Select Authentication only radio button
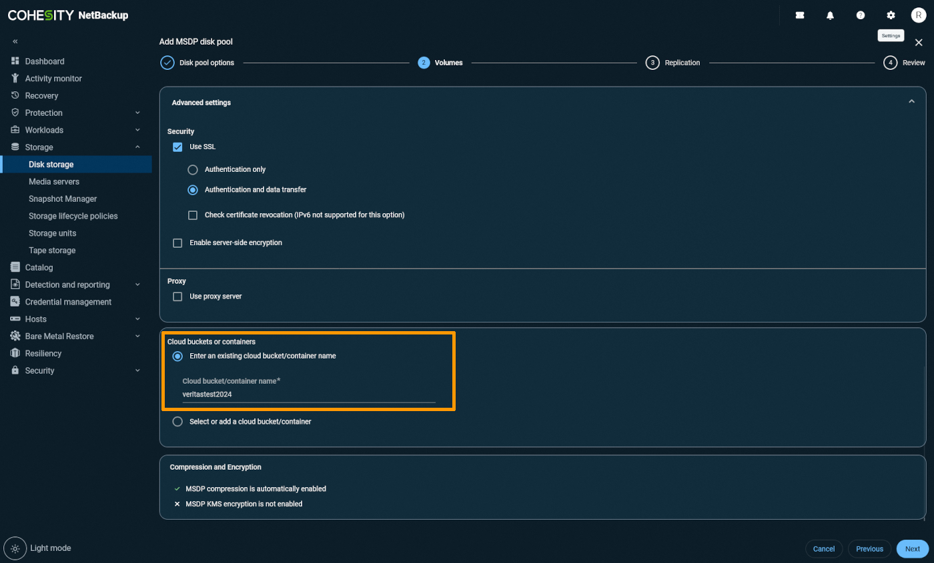 pyautogui.click(x=193, y=170)
